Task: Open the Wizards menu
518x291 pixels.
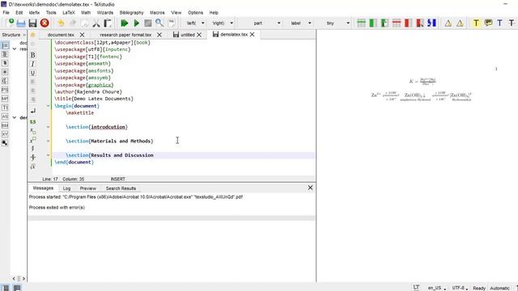Action: [105, 13]
